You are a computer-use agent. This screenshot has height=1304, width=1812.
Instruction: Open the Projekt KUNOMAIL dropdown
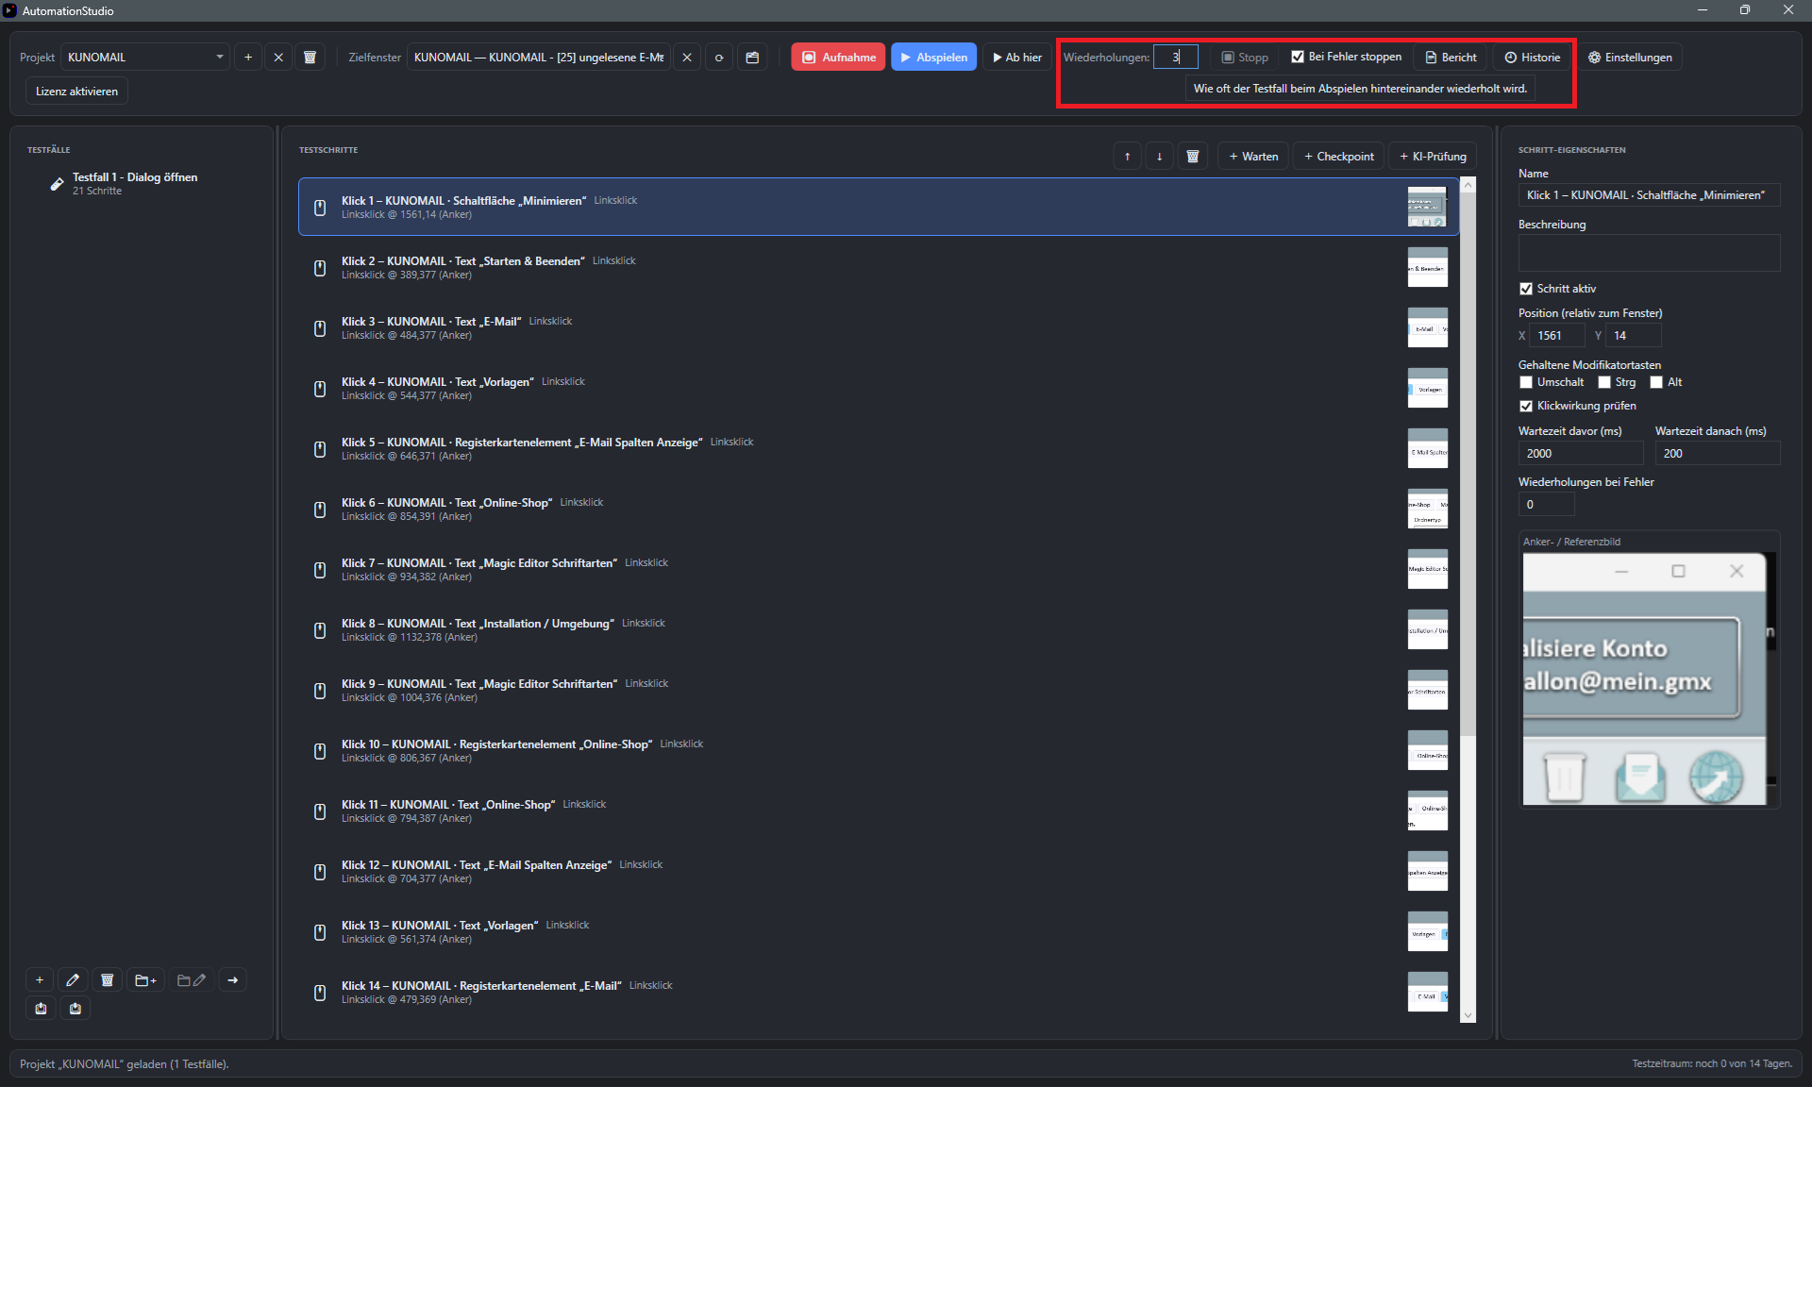(145, 58)
